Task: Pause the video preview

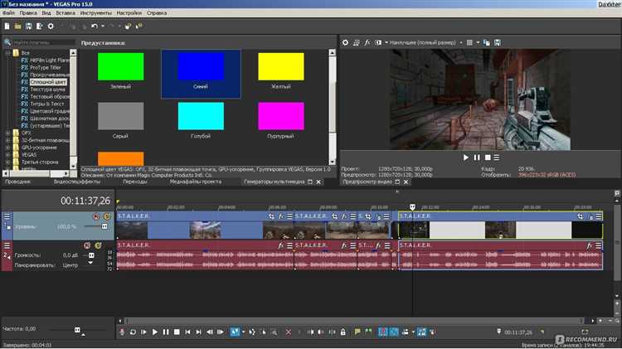Action: coord(477,158)
